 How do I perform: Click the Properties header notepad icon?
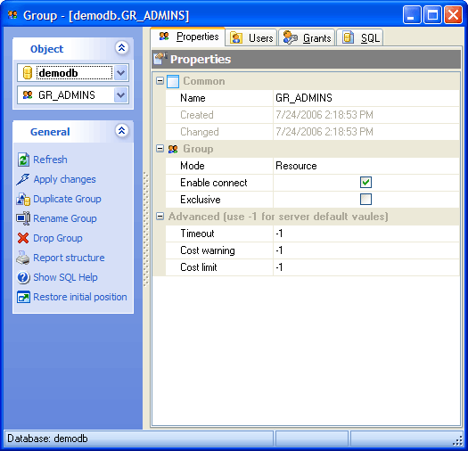[x=160, y=59]
